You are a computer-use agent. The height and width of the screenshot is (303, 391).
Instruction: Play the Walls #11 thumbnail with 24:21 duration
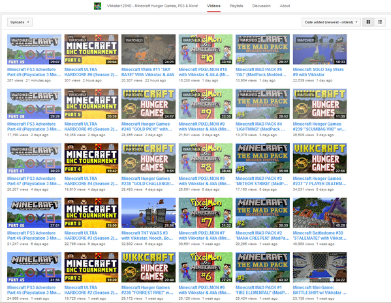[x=148, y=50]
